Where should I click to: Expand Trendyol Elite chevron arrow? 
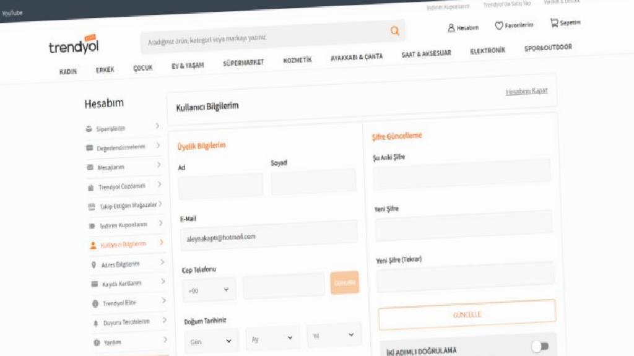point(163,300)
